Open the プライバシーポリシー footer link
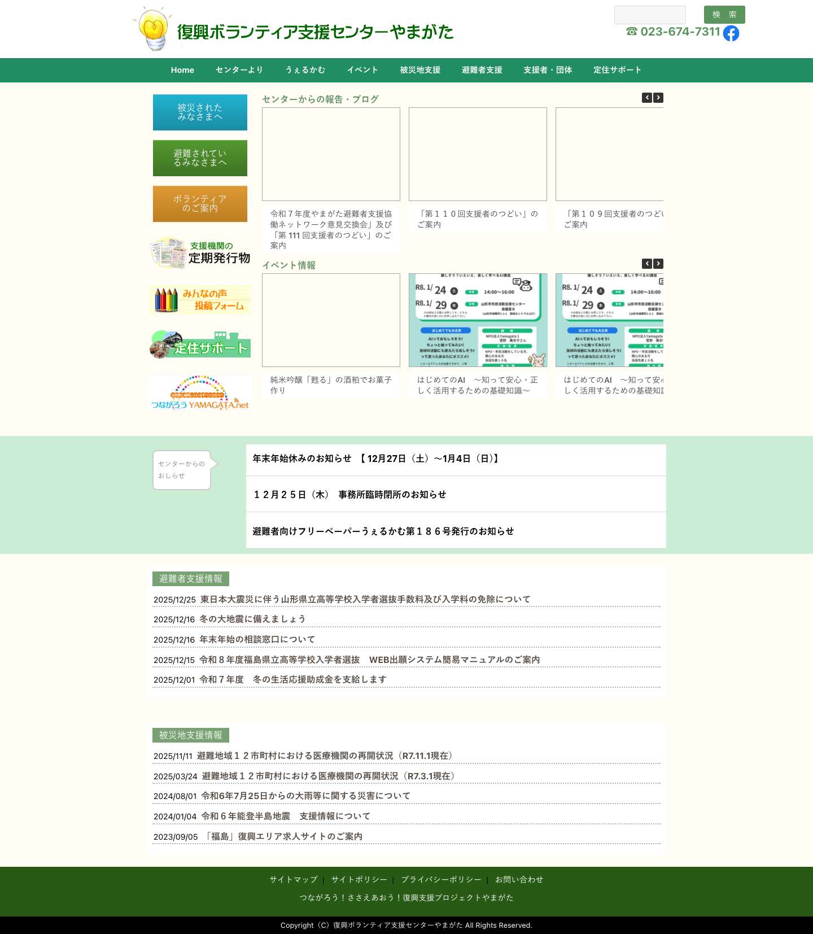 point(441,879)
